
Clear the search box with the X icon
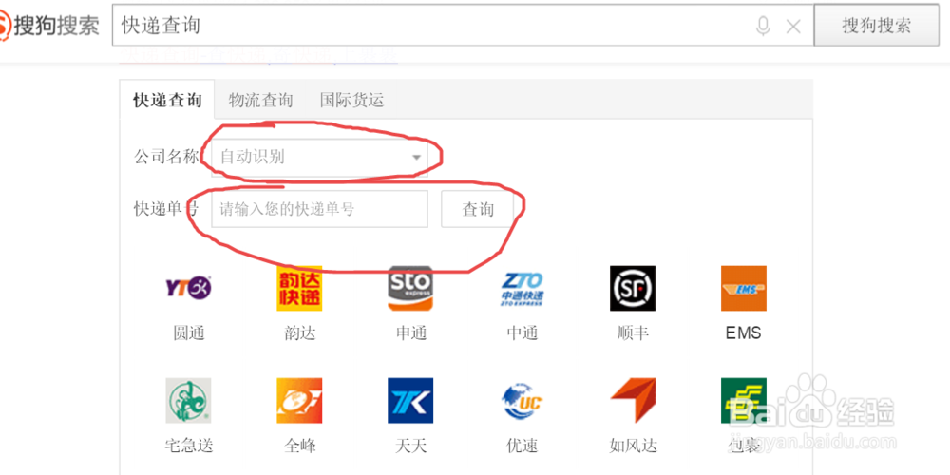(793, 26)
